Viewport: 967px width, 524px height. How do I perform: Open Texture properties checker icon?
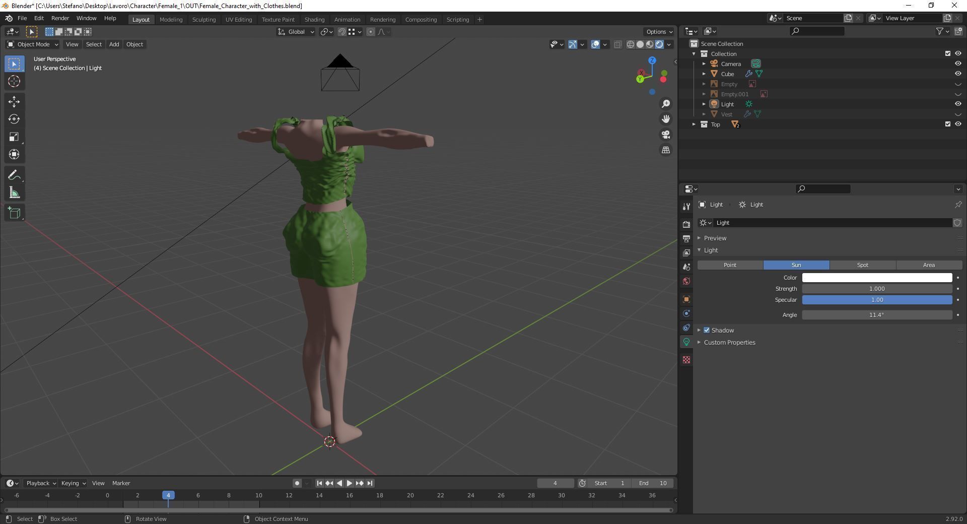point(686,360)
